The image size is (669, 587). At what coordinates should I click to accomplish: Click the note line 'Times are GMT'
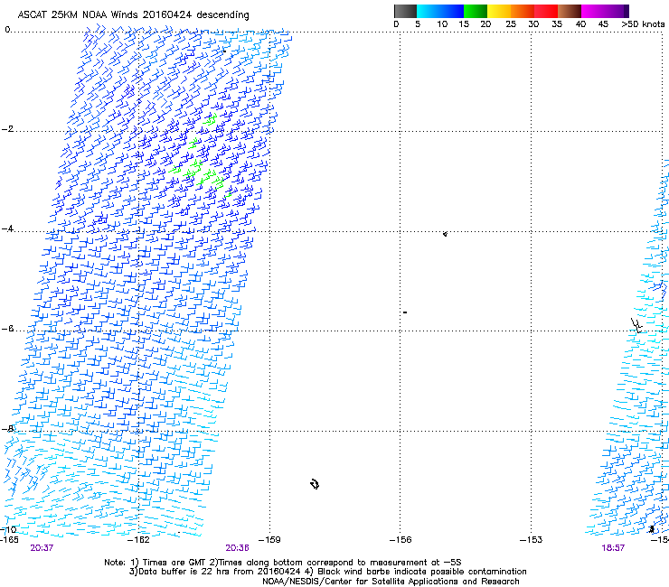coord(282,563)
